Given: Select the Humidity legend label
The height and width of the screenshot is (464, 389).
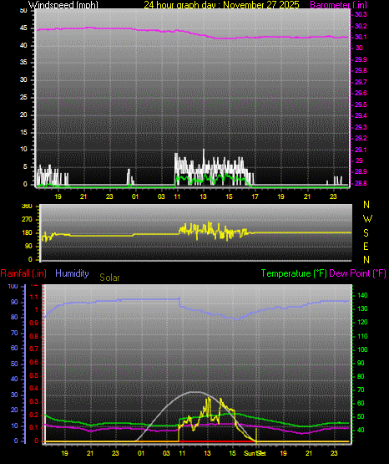Looking at the screenshot, I should [x=72, y=273].
